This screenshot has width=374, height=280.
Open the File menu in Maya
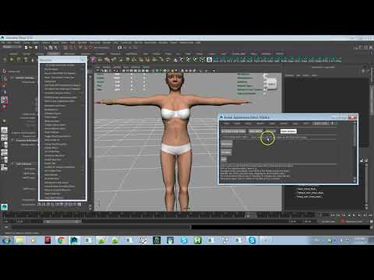3,43
